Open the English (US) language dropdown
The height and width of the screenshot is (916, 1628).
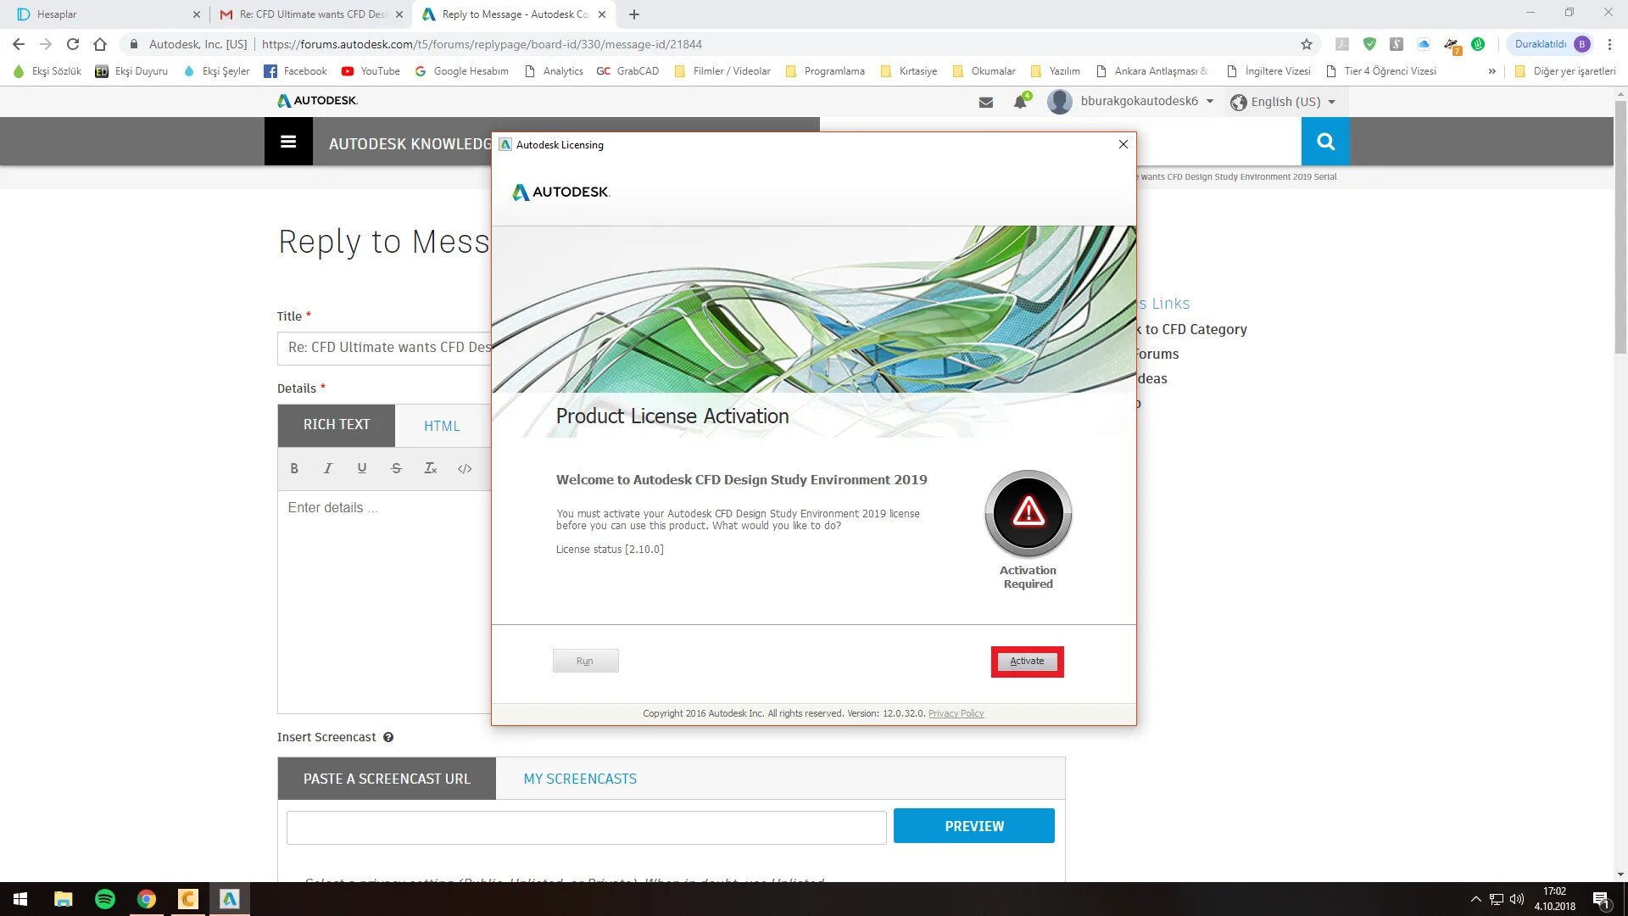tap(1285, 102)
